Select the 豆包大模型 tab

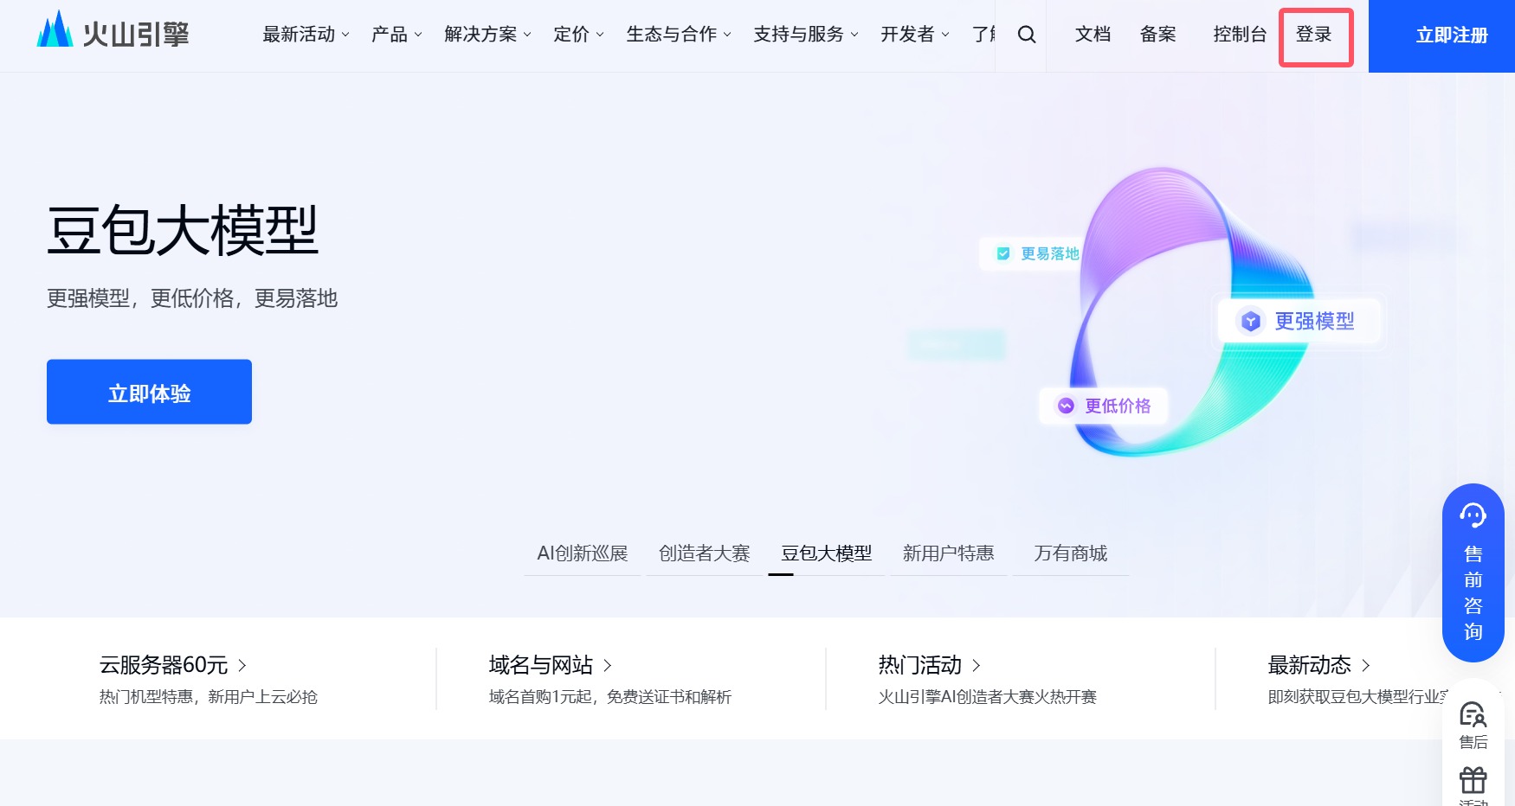tap(827, 553)
